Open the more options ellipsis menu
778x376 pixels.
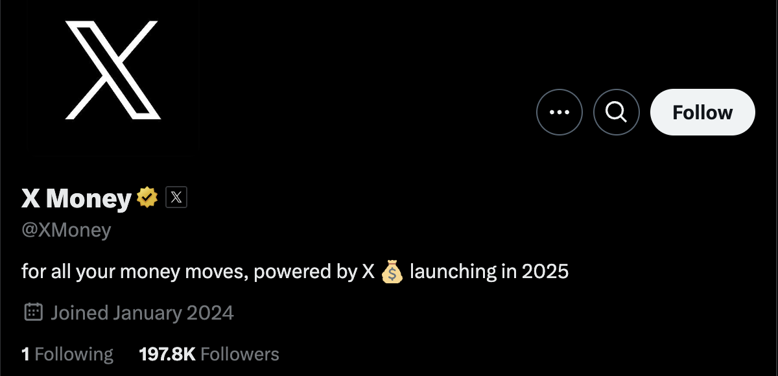(560, 112)
